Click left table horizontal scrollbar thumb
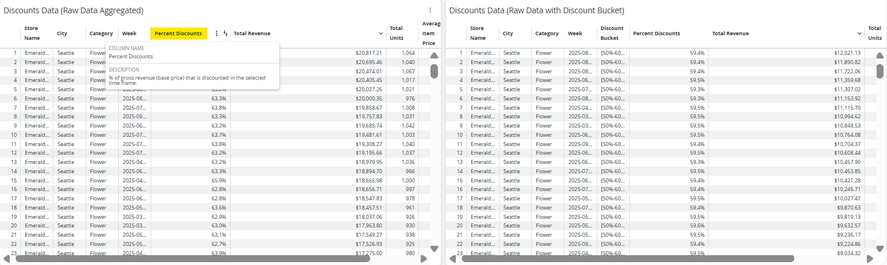Viewport: 887px width, 265px height. 192,259
